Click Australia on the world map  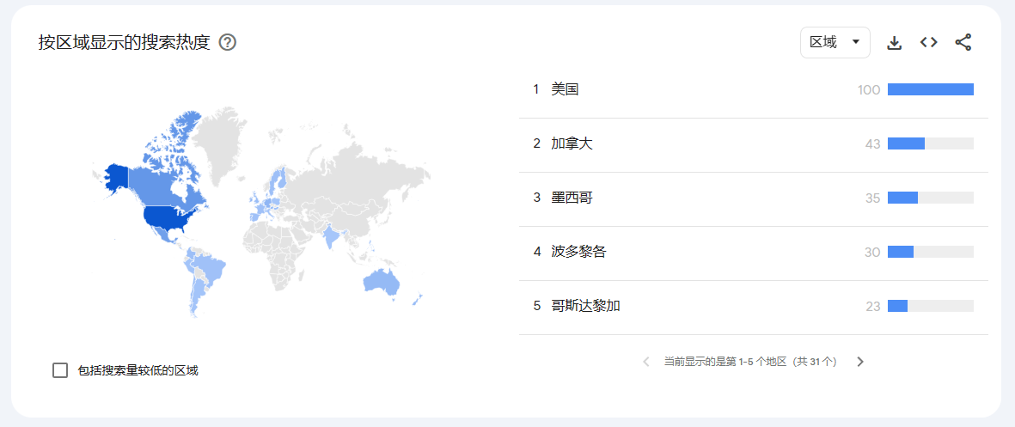tap(382, 282)
